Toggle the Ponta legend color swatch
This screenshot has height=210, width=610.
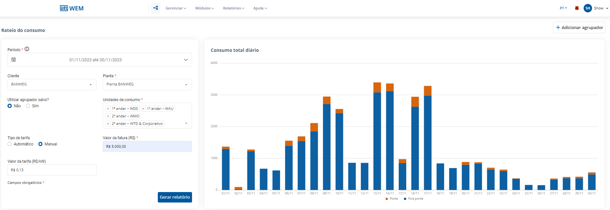387,199
